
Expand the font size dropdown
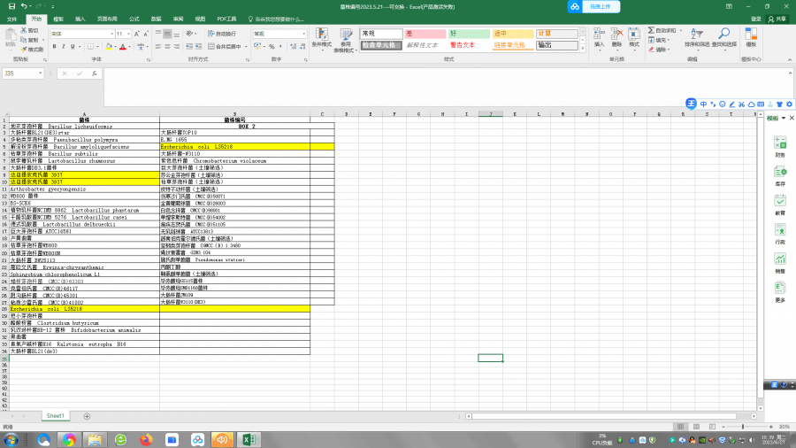pos(130,34)
